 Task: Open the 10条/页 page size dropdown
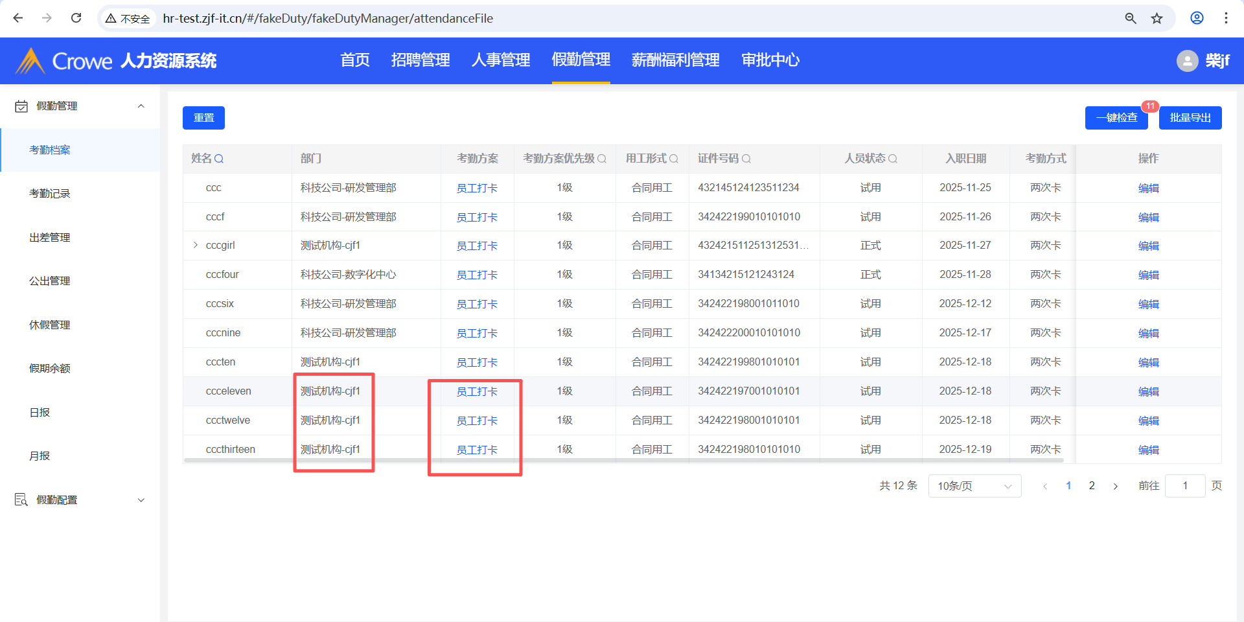tap(974, 486)
